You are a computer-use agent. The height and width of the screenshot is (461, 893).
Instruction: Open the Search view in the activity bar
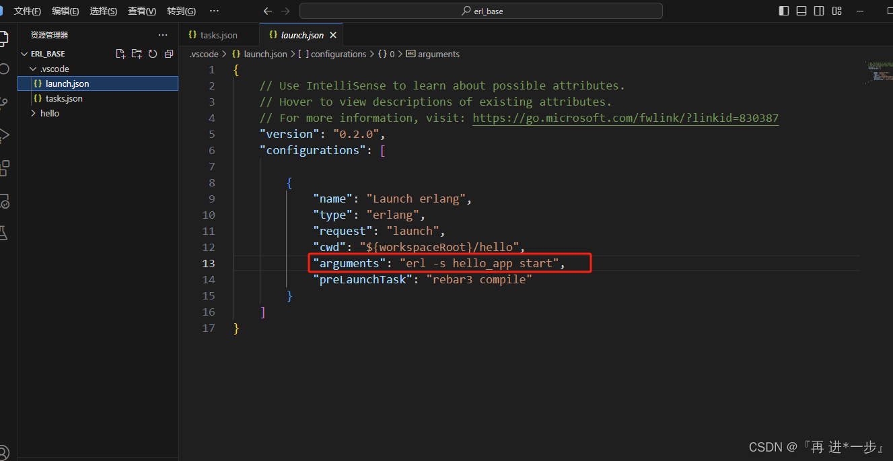[x=5, y=67]
